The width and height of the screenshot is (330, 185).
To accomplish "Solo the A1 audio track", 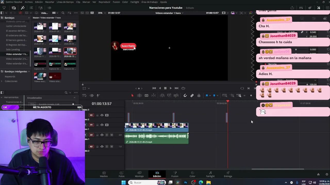I will pos(107,135).
